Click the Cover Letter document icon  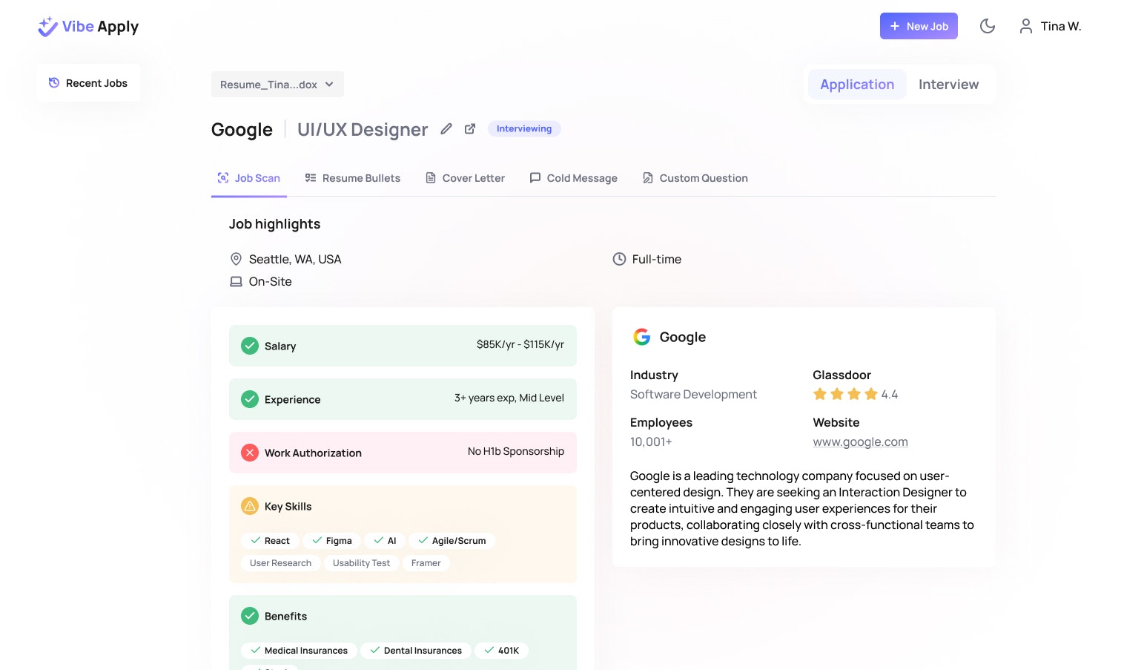pos(431,178)
